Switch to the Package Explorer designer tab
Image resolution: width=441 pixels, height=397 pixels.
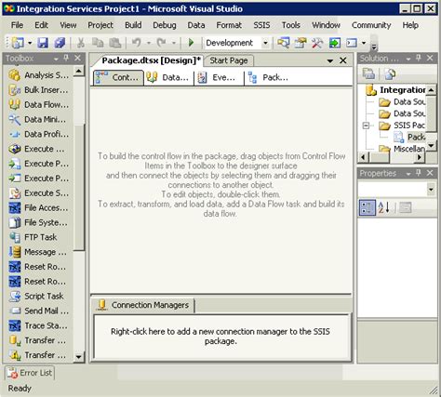(269, 77)
